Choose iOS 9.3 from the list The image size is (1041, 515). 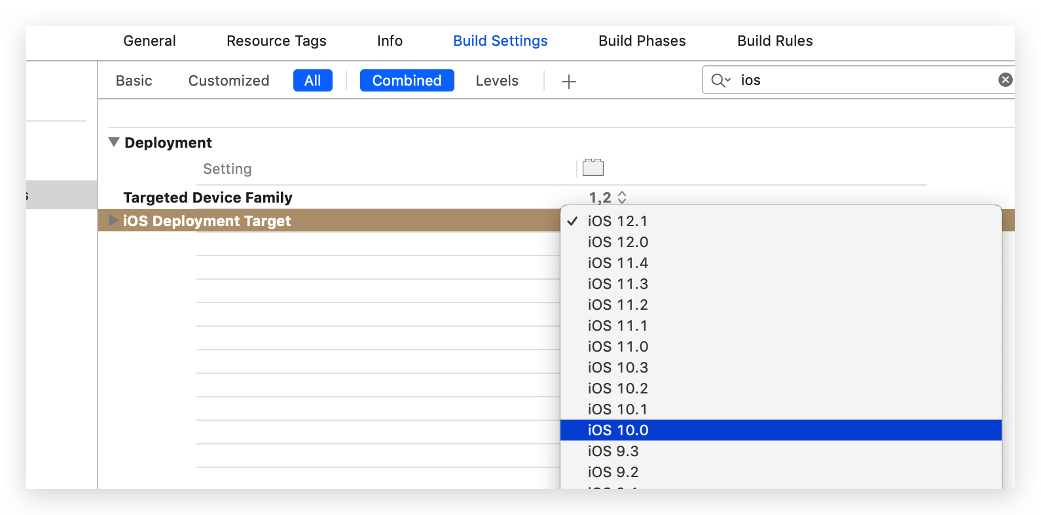[781, 451]
